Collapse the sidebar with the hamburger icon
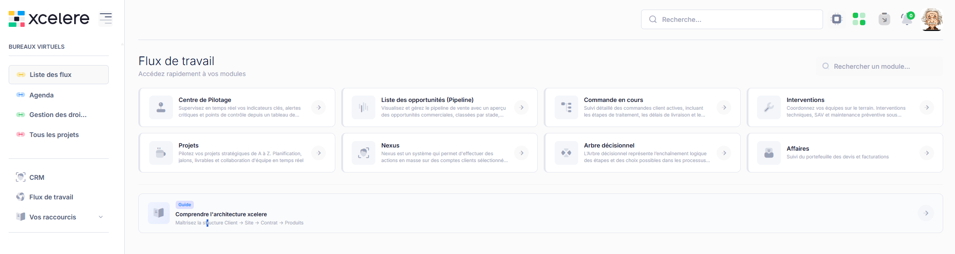Screen dimensions: 955x254 pyautogui.click(x=106, y=19)
